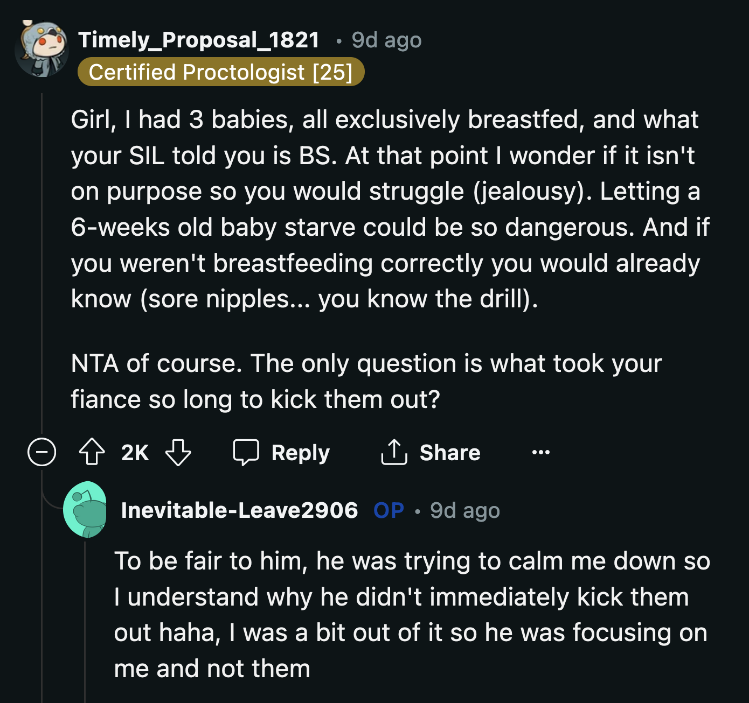Open Inevitable-Leave2906's profile via username
Image resolution: width=749 pixels, height=703 pixels.
pos(240,510)
